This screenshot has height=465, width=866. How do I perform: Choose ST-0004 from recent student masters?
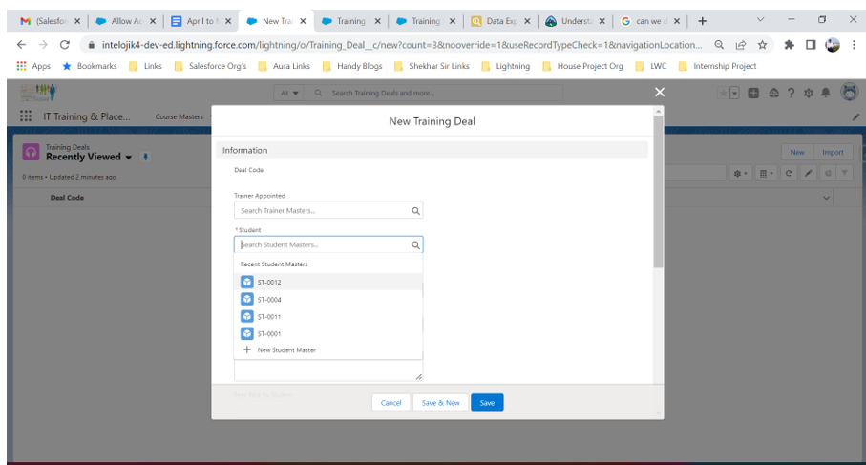[x=269, y=300]
